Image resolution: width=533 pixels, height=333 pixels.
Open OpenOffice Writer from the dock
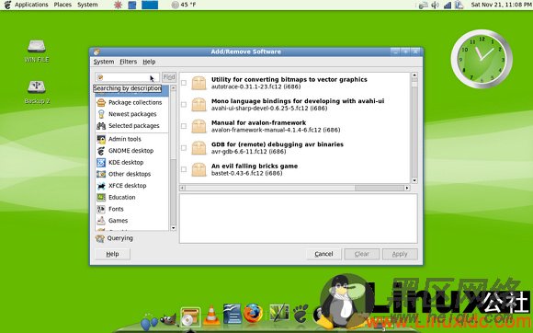tap(232, 314)
